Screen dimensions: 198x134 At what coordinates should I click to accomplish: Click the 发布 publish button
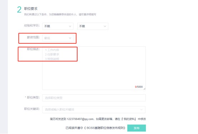coord(137,128)
